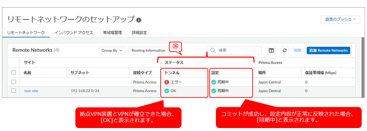Viewport: 367px width, 131px height.
Task: Click into the 検索 search field
Action: point(234,51)
